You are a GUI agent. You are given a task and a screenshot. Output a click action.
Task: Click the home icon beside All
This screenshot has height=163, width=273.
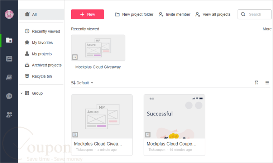[x=27, y=14]
